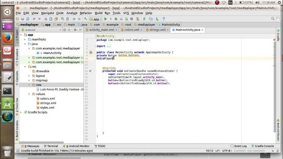283x159 pixels.
Task: Open the Build menu
Action: coord(99,13)
